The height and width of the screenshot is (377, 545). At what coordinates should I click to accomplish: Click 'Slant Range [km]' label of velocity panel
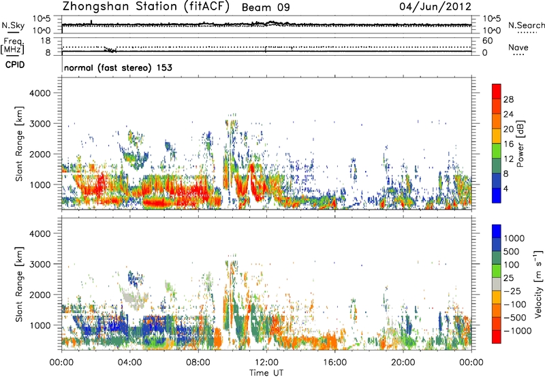pyautogui.click(x=19, y=284)
